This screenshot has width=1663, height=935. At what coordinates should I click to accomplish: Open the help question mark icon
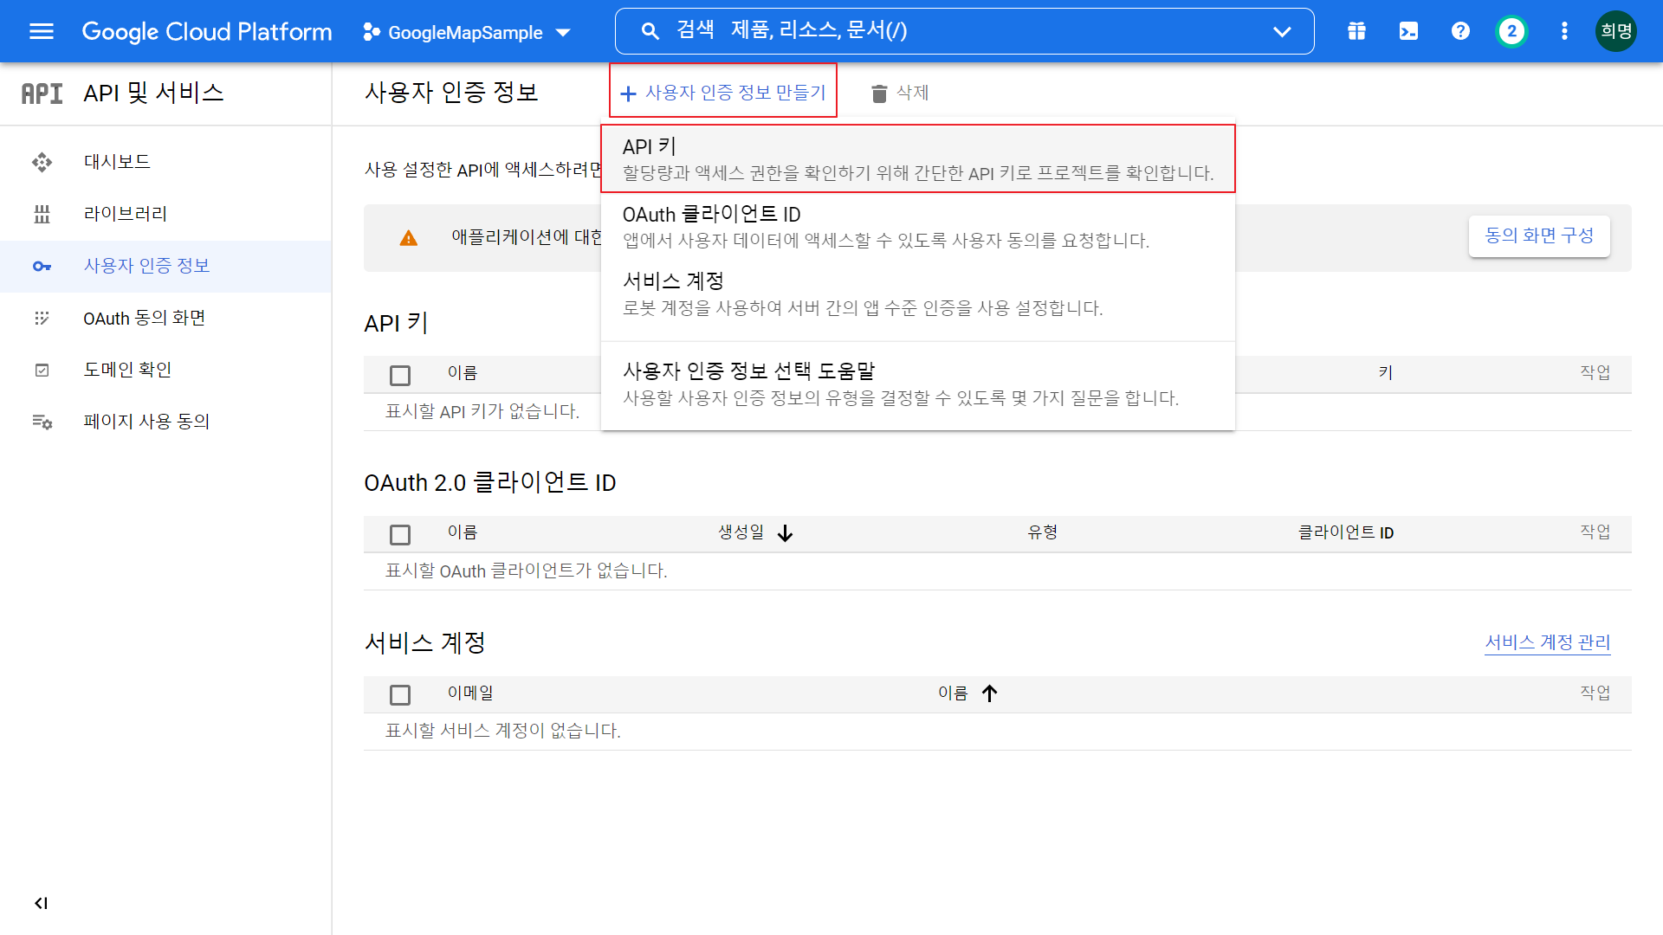pos(1460,32)
